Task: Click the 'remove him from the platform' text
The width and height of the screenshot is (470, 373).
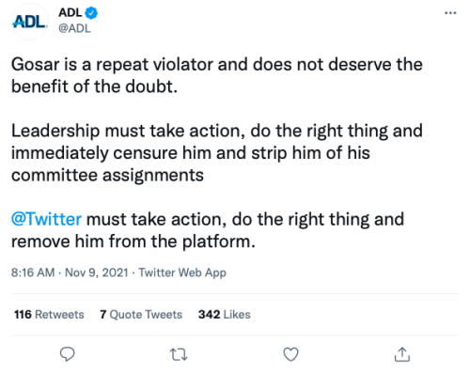Action: tap(133, 241)
